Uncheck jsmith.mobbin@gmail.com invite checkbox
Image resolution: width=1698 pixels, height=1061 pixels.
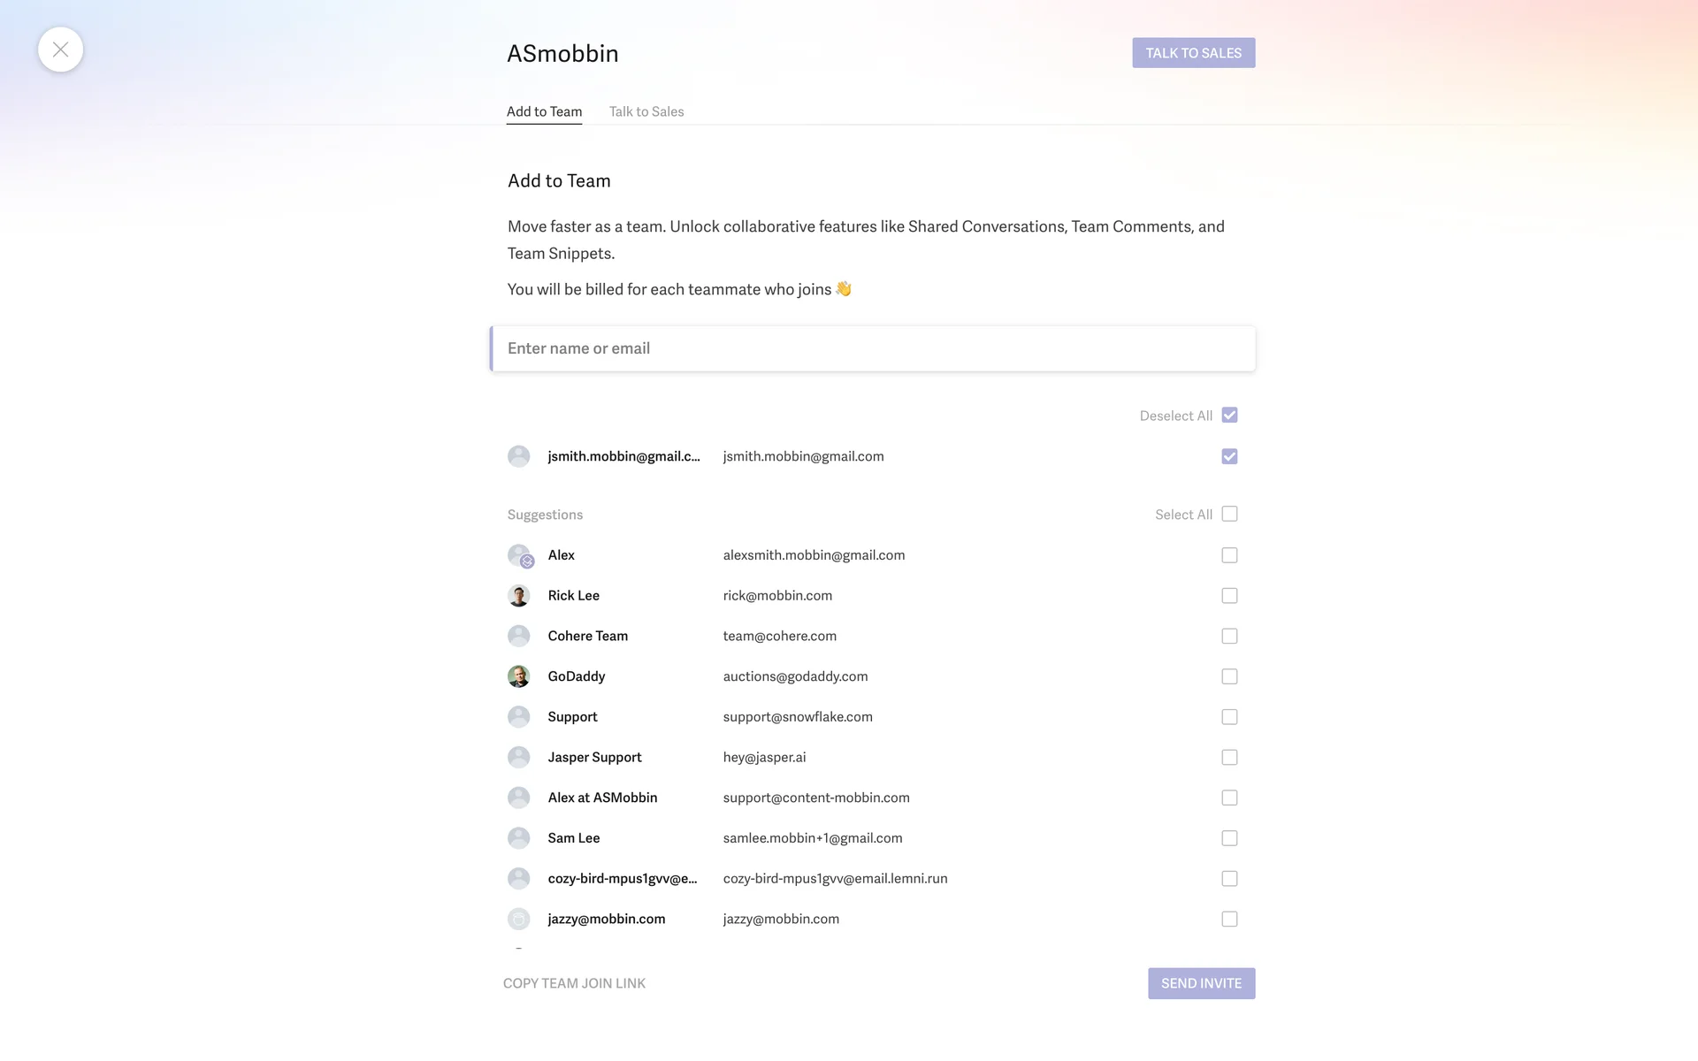point(1229,456)
